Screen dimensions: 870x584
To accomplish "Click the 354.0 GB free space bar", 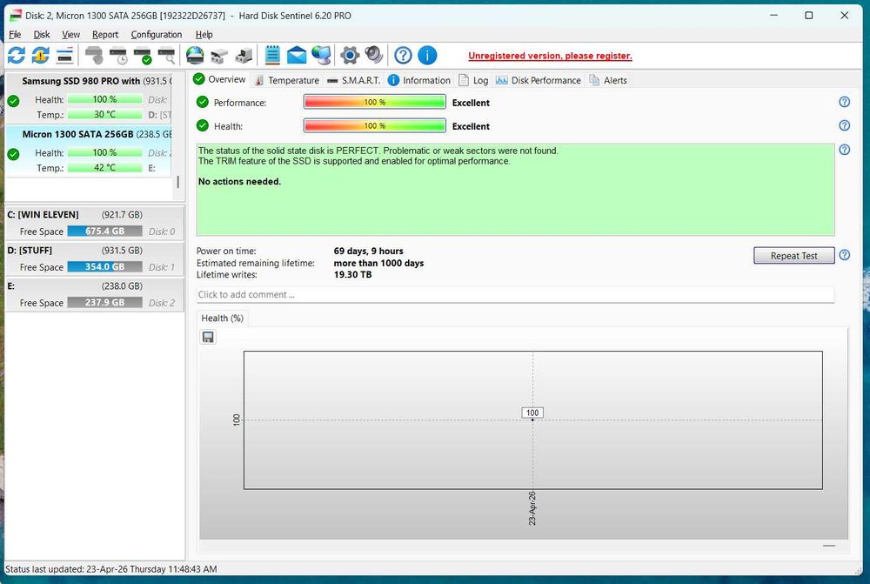I will [x=105, y=266].
